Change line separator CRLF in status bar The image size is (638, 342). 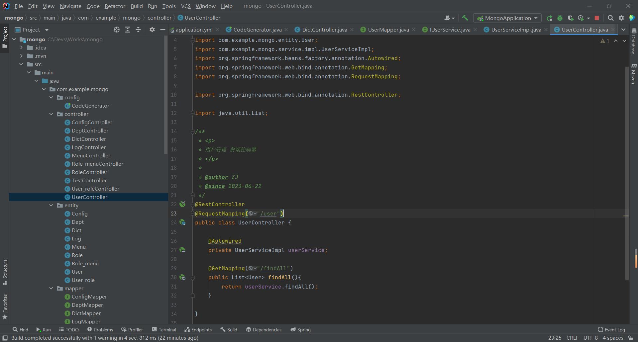pos(572,338)
